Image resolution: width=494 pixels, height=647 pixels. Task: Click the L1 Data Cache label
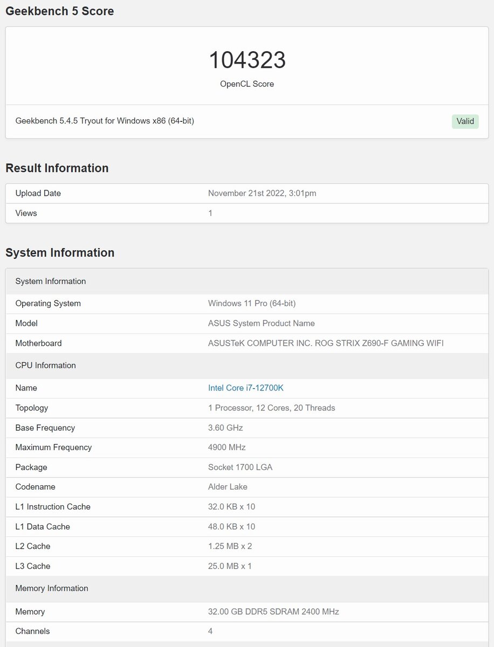(43, 527)
